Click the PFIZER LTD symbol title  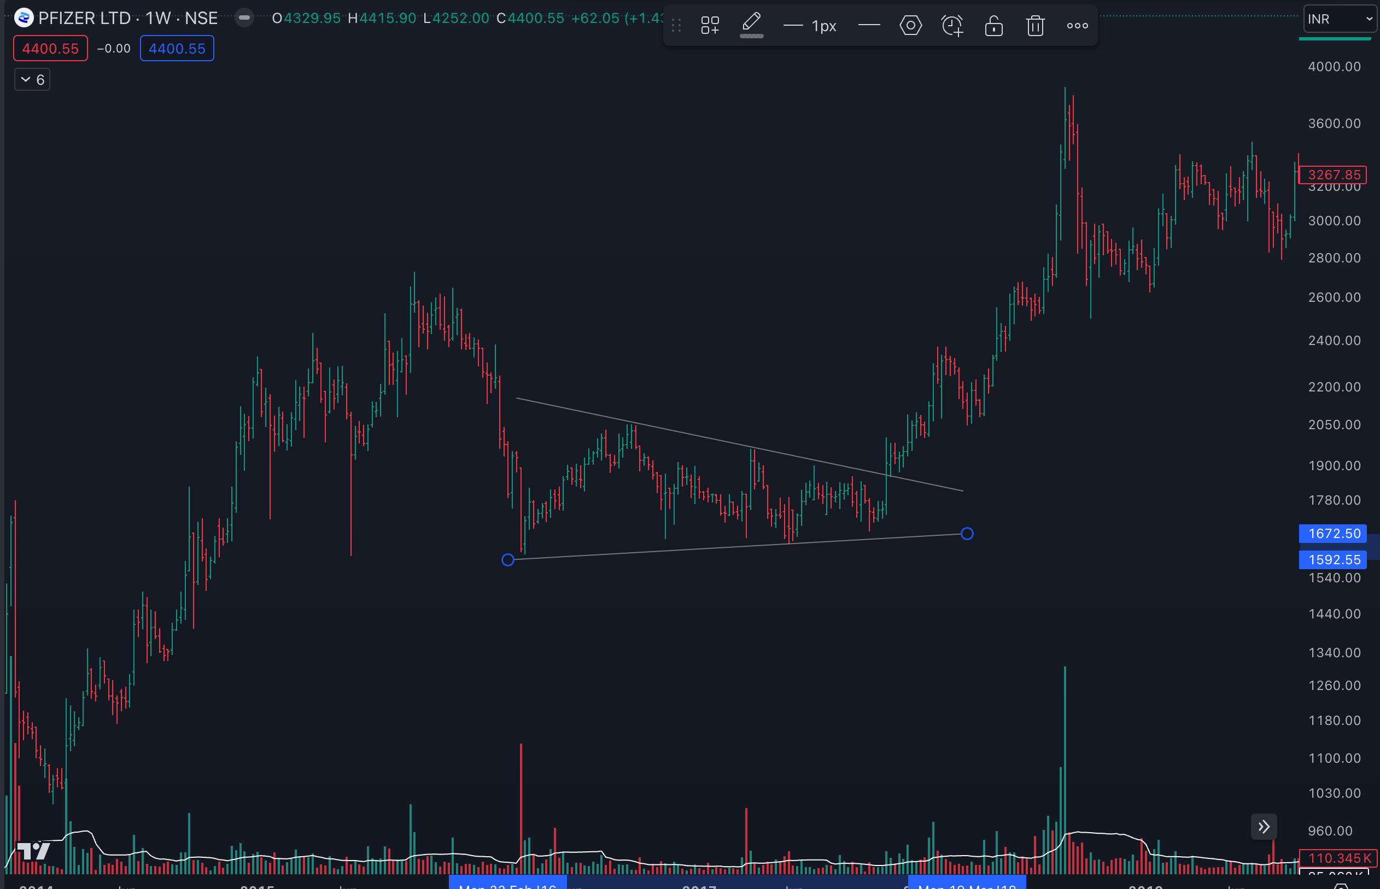pos(84,18)
